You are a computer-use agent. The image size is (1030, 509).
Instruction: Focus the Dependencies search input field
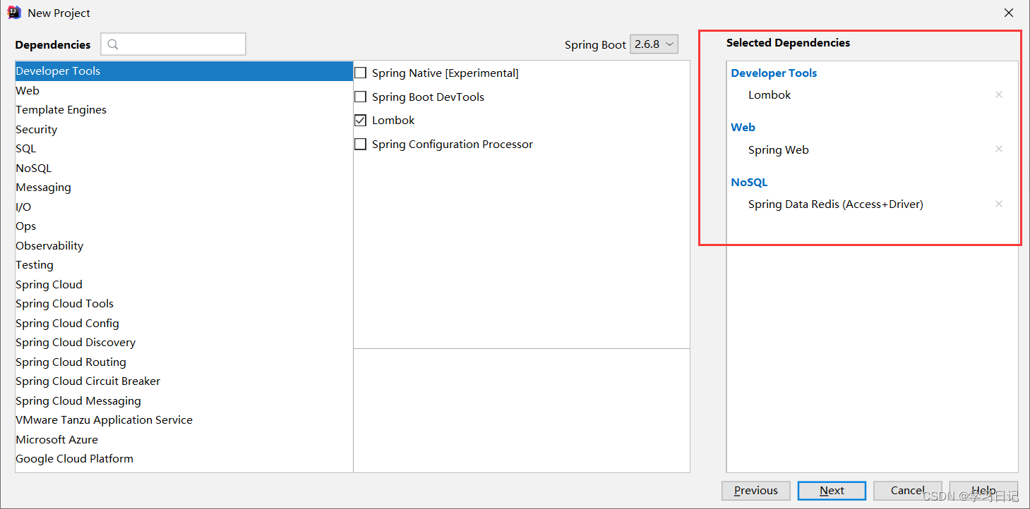[x=173, y=44]
